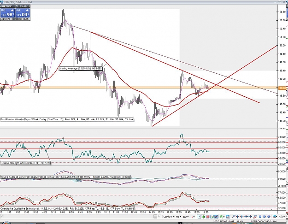Click the Moving Average indicator label
288x224 pixels.
click(x=81, y=69)
